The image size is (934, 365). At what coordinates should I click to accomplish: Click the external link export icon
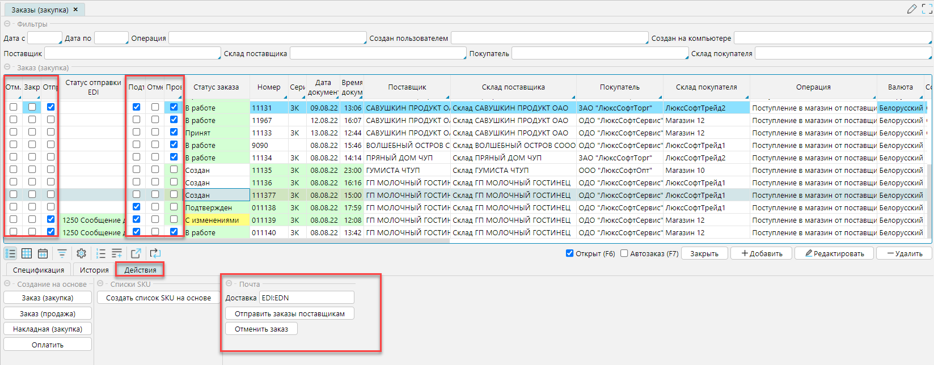[136, 253]
